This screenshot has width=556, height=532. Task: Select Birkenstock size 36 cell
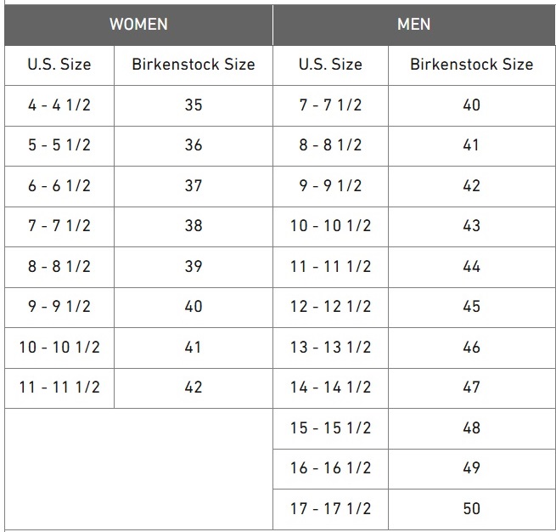pos(194,145)
